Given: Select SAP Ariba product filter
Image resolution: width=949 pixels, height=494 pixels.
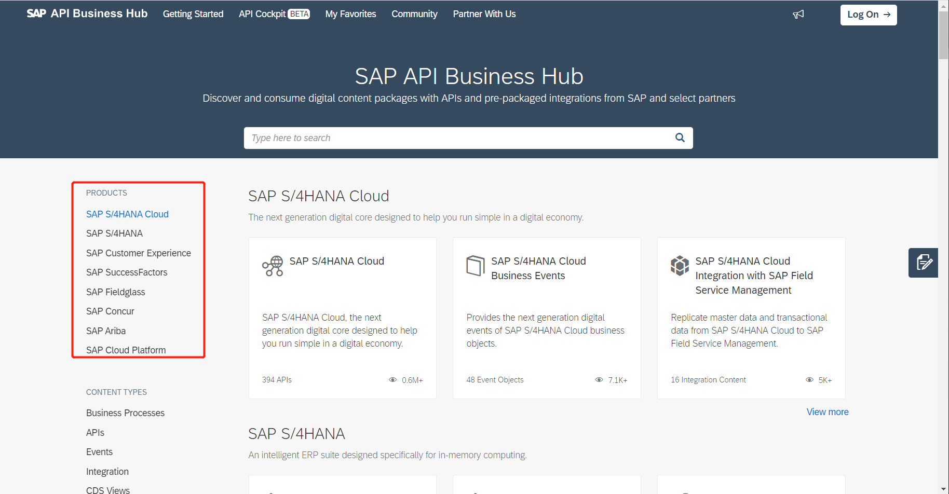Looking at the screenshot, I should [x=105, y=331].
